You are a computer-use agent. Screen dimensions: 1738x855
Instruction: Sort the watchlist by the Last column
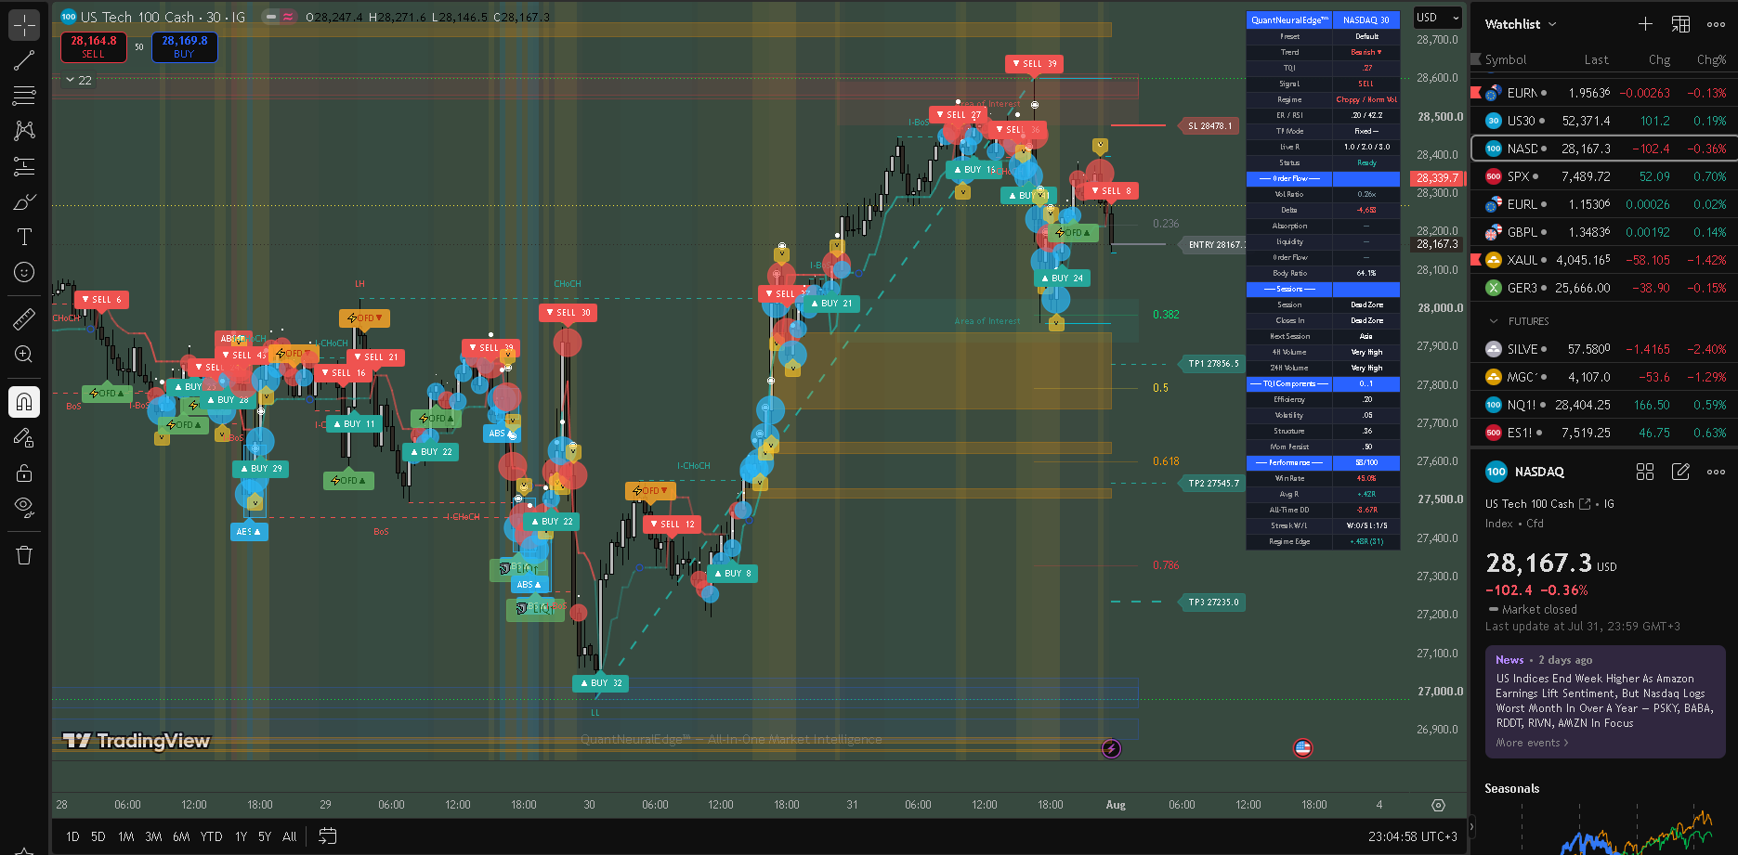pos(1596,59)
